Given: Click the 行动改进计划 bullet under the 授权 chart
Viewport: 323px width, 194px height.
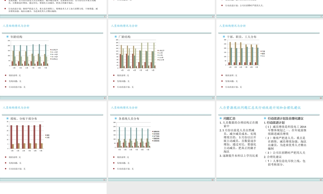Looking at the screenshot, I should [x=17, y=169].
